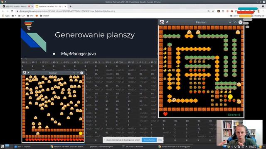Click Stop sharing in the Restream bar
Viewport: 266px width, 149px height.
149,140
